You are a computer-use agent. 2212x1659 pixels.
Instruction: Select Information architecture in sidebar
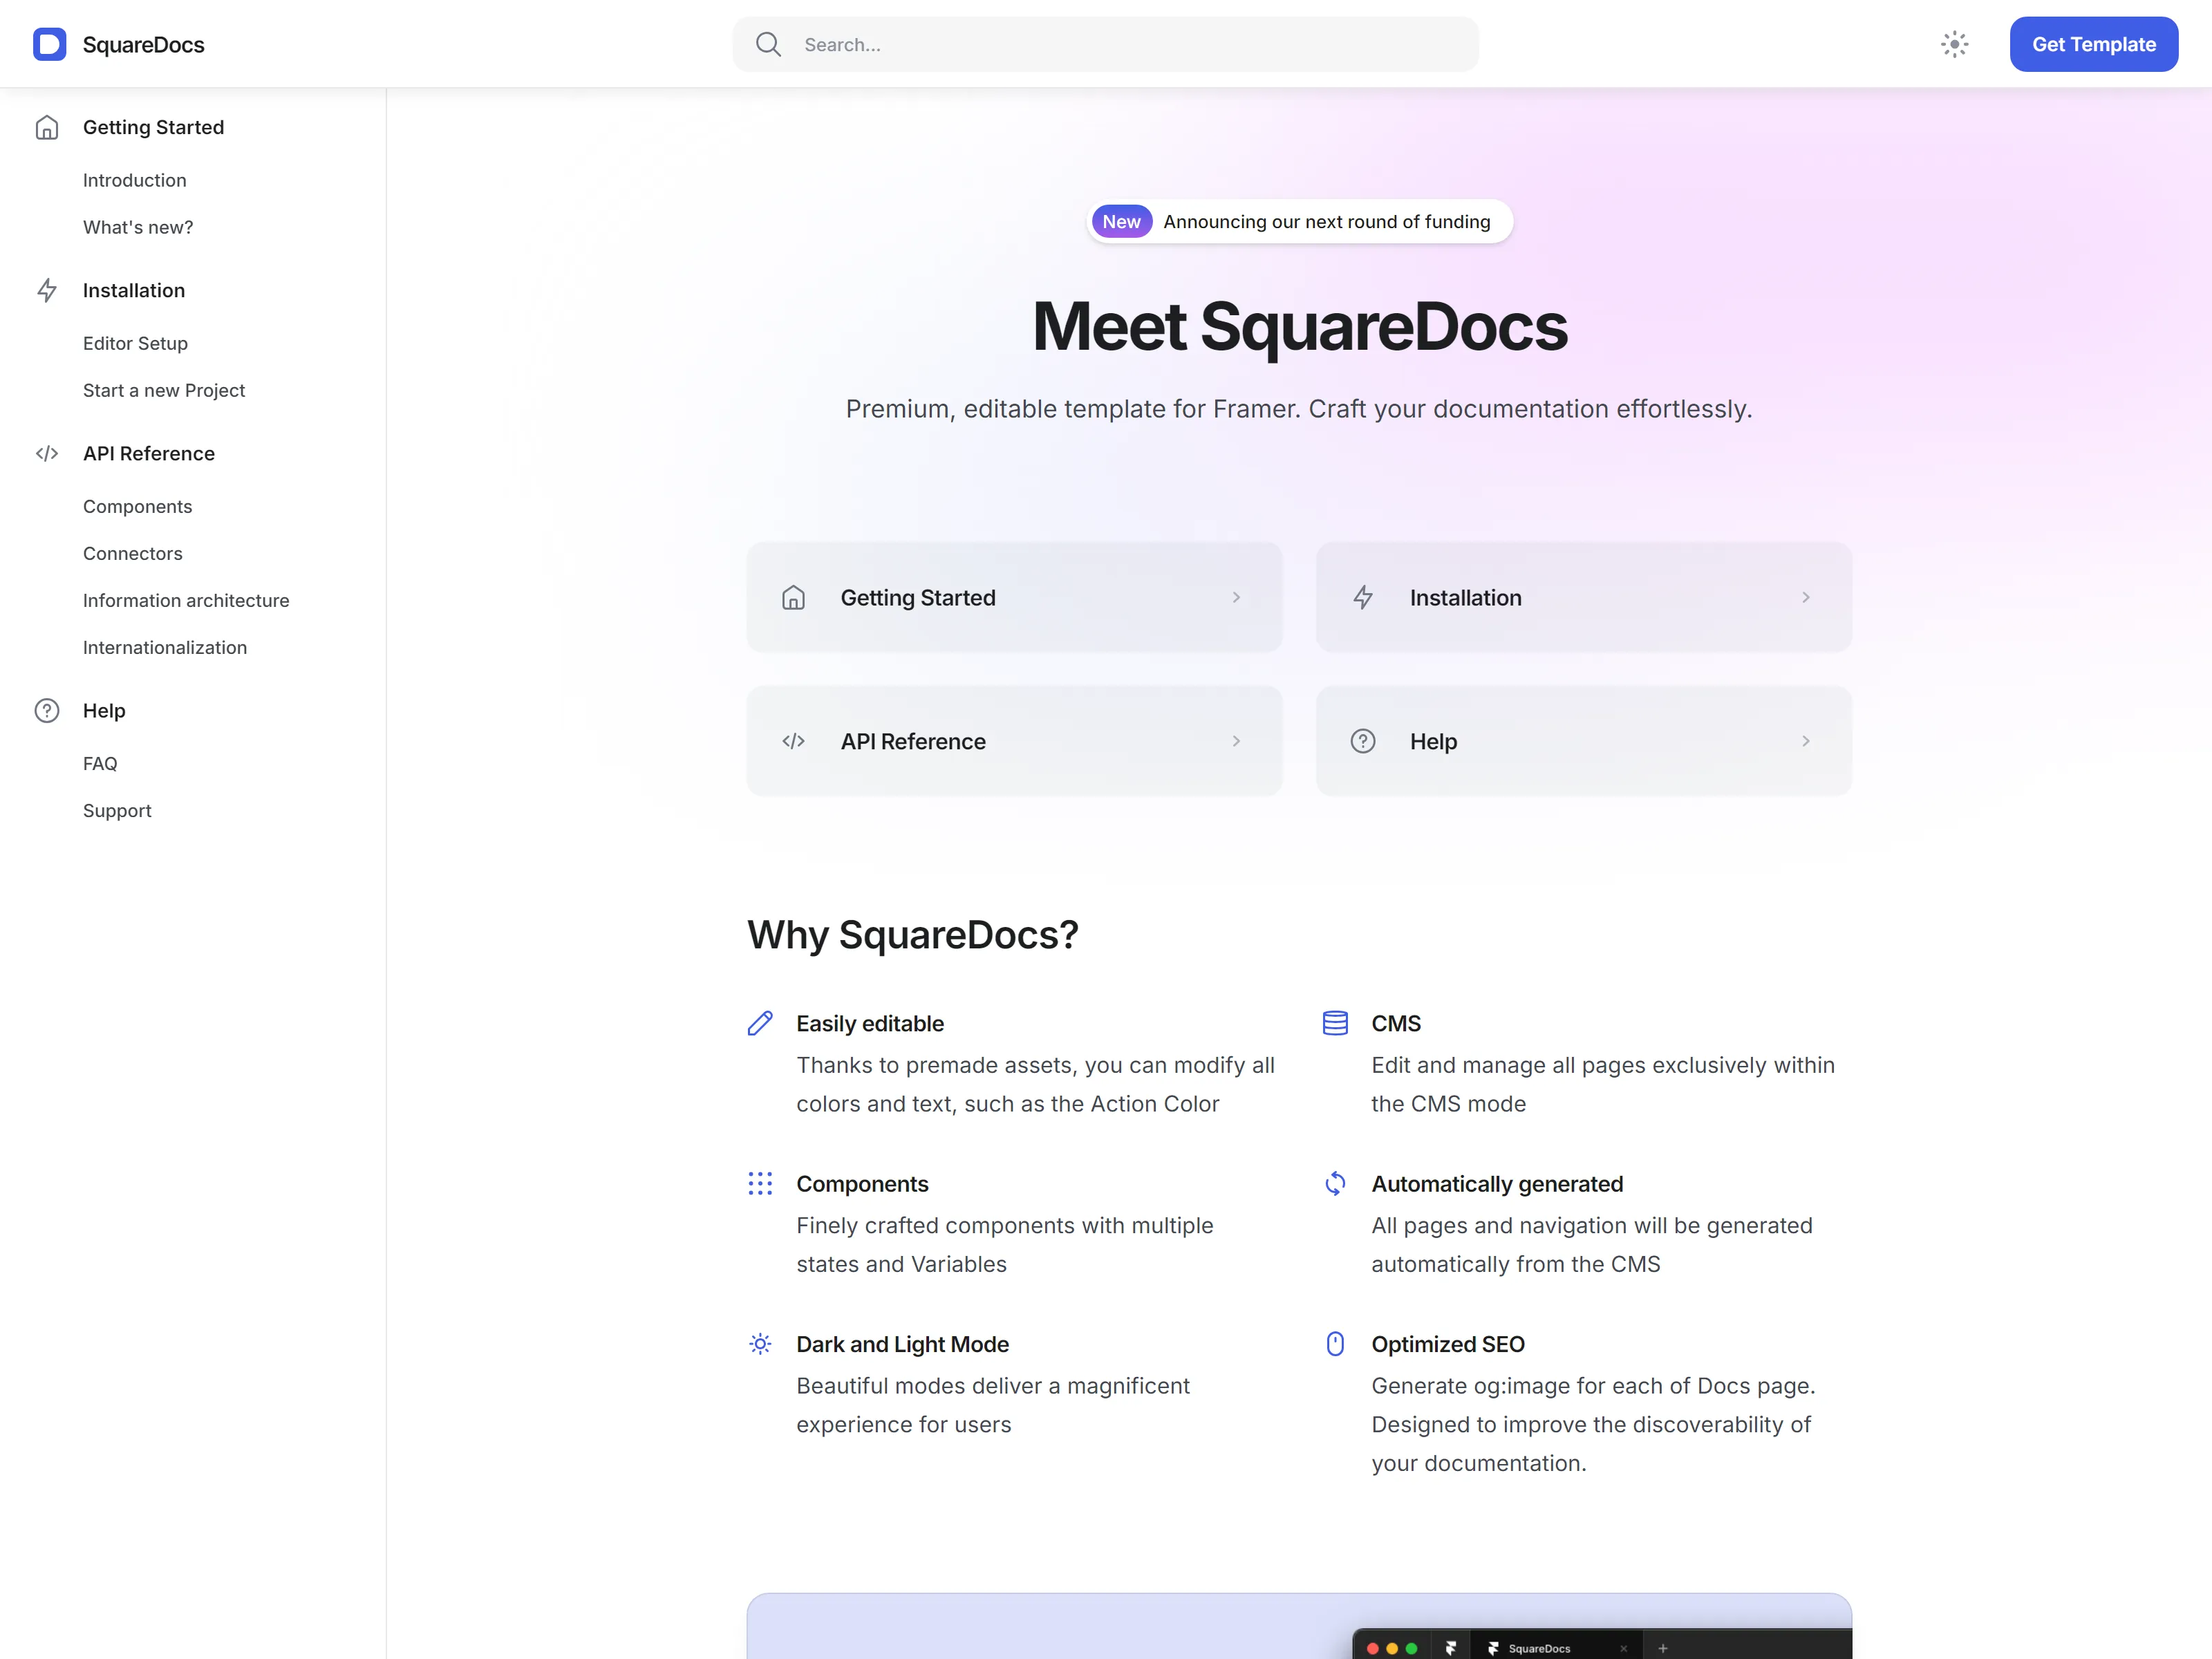[x=186, y=601]
